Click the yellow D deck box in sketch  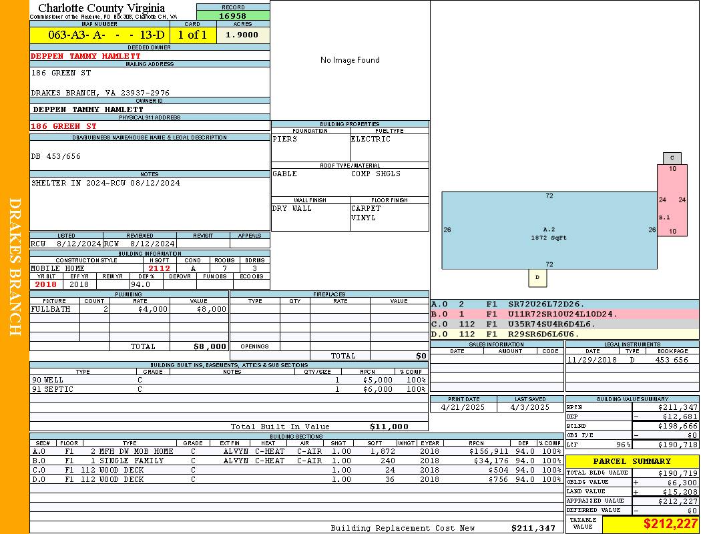coord(537,277)
